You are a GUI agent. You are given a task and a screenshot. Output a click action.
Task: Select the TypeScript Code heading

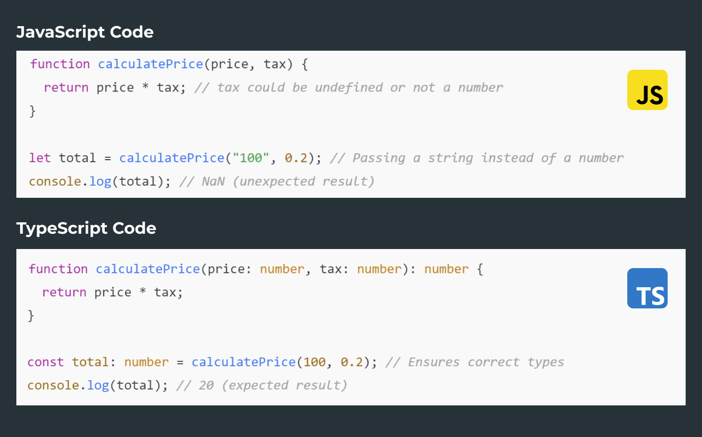click(x=86, y=228)
